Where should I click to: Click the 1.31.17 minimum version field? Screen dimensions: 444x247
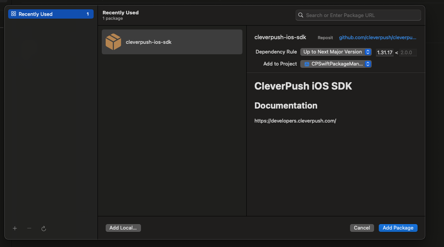(385, 52)
